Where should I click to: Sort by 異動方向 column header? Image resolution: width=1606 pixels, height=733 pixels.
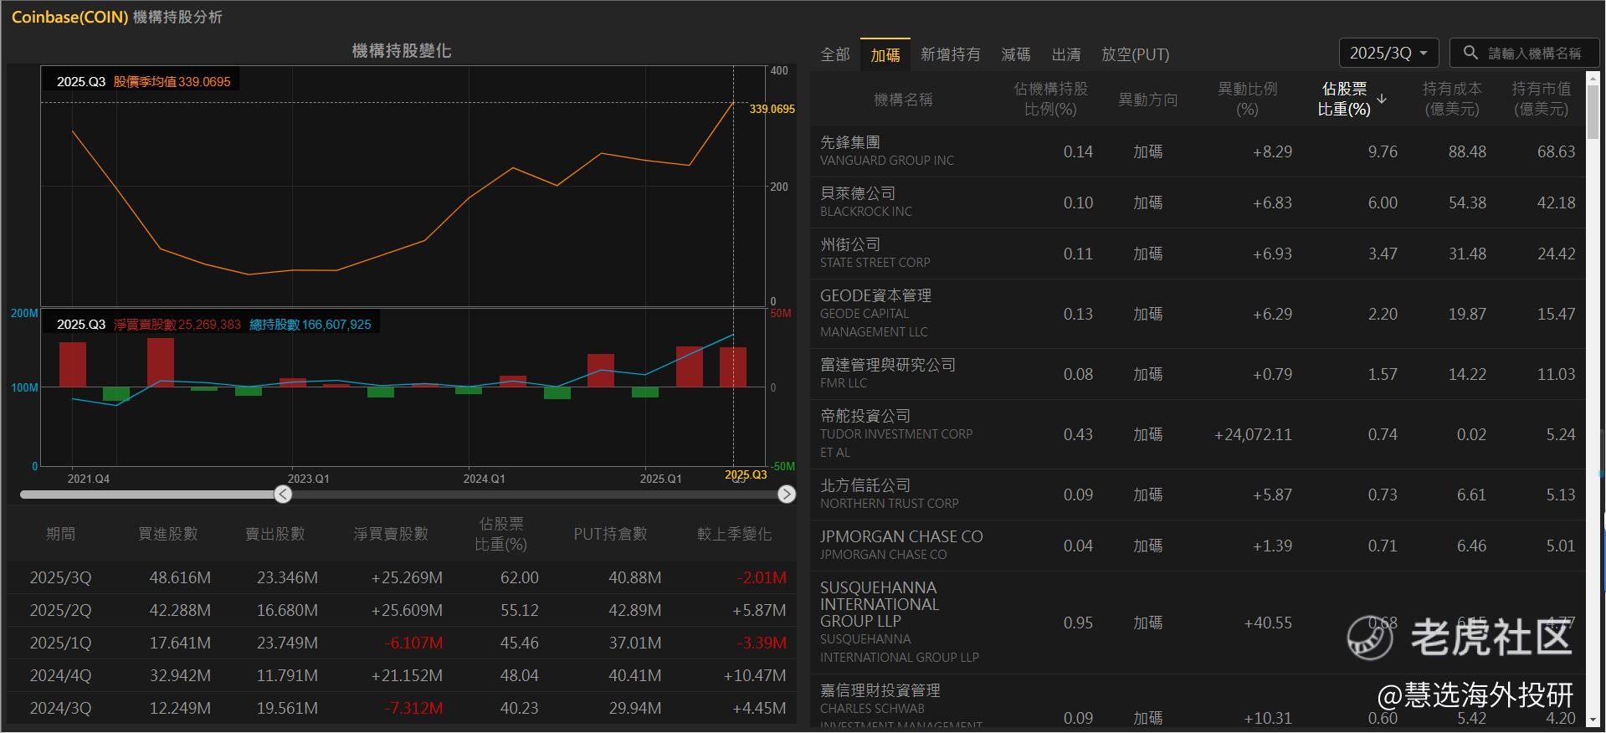coord(1148,100)
